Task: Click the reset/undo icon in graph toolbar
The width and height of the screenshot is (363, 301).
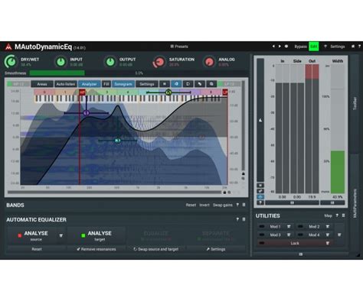Action: (x=188, y=84)
